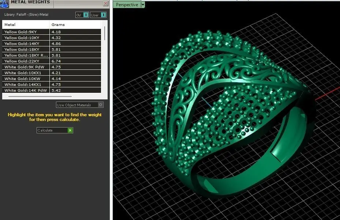Image resolution: width=340 pixels, height=220 pixels.
Task: Click the 4.21 grams value
Action: pos(56,73)
